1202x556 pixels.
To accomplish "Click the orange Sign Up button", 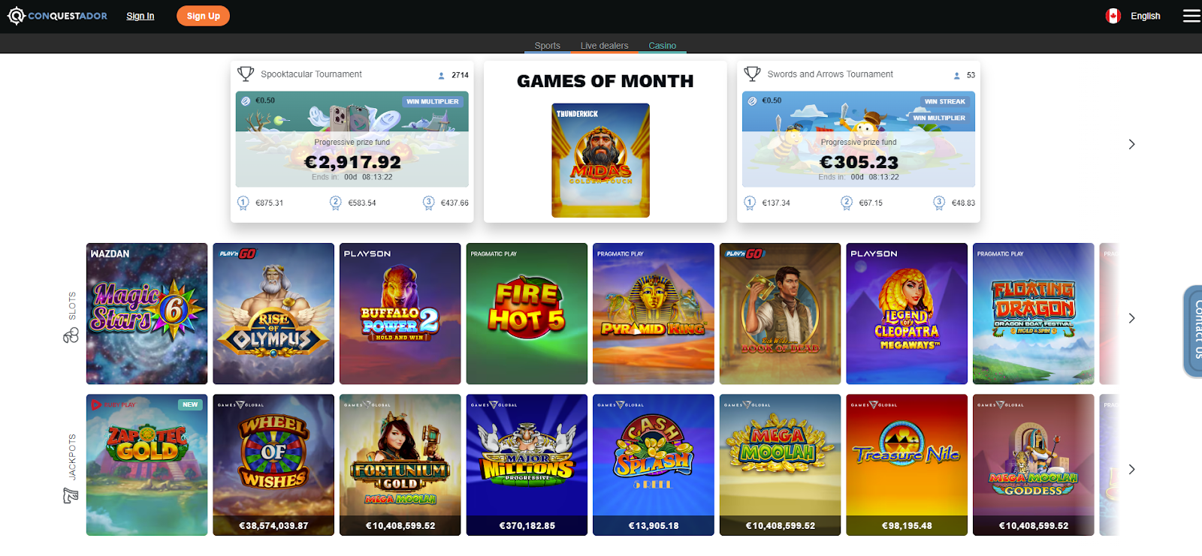I will [x=203, y=16].
